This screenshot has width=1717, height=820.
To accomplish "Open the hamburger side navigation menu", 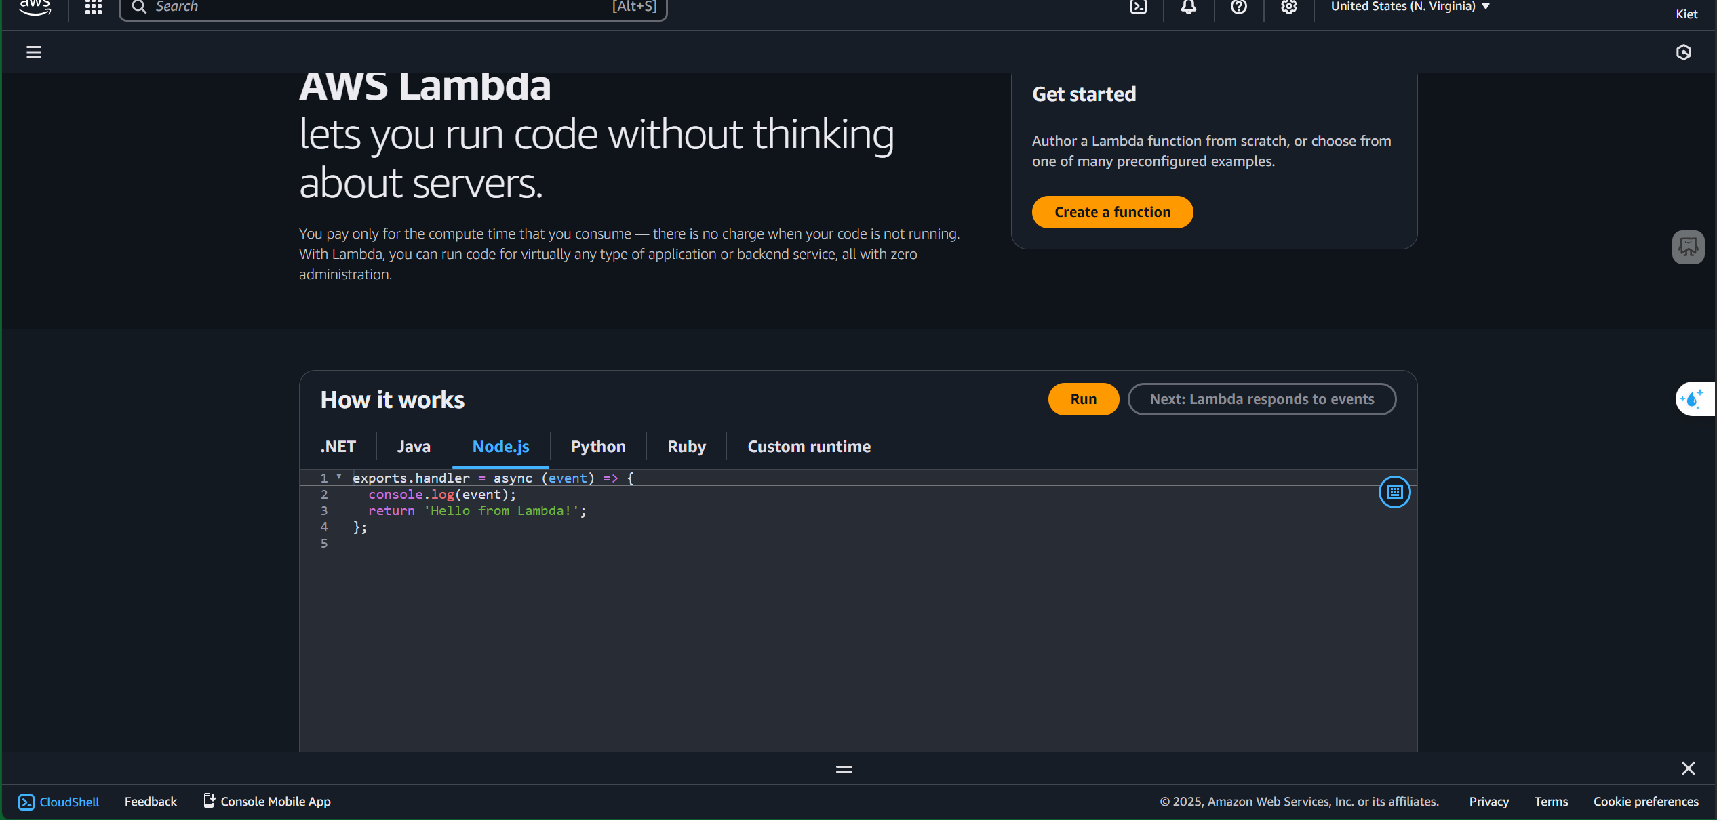I will (34, 52).
